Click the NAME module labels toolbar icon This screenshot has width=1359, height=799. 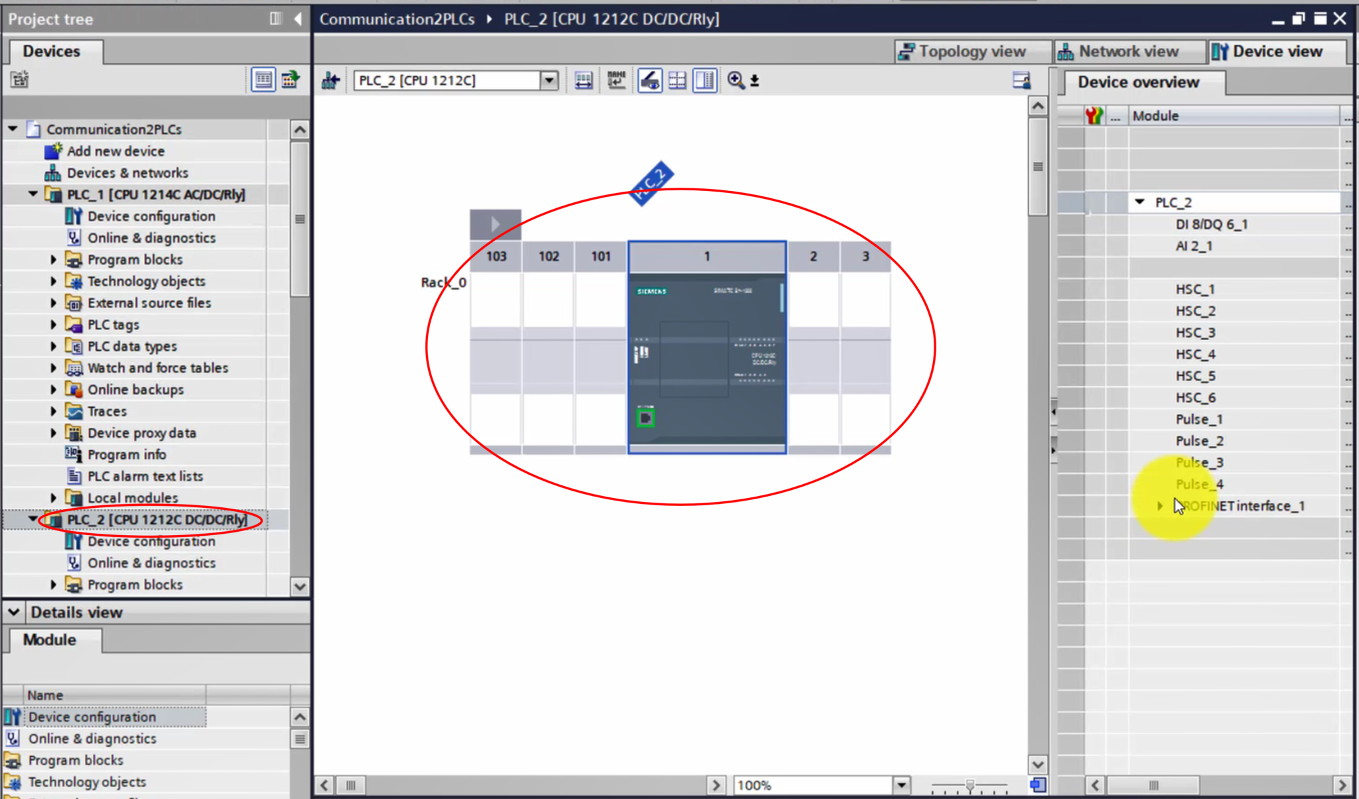[x=616, y=81]
